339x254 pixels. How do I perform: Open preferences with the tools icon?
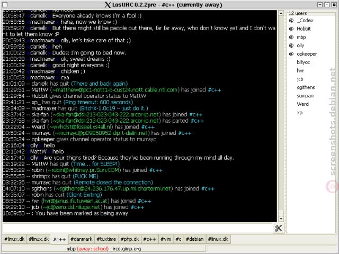point(278,228)
